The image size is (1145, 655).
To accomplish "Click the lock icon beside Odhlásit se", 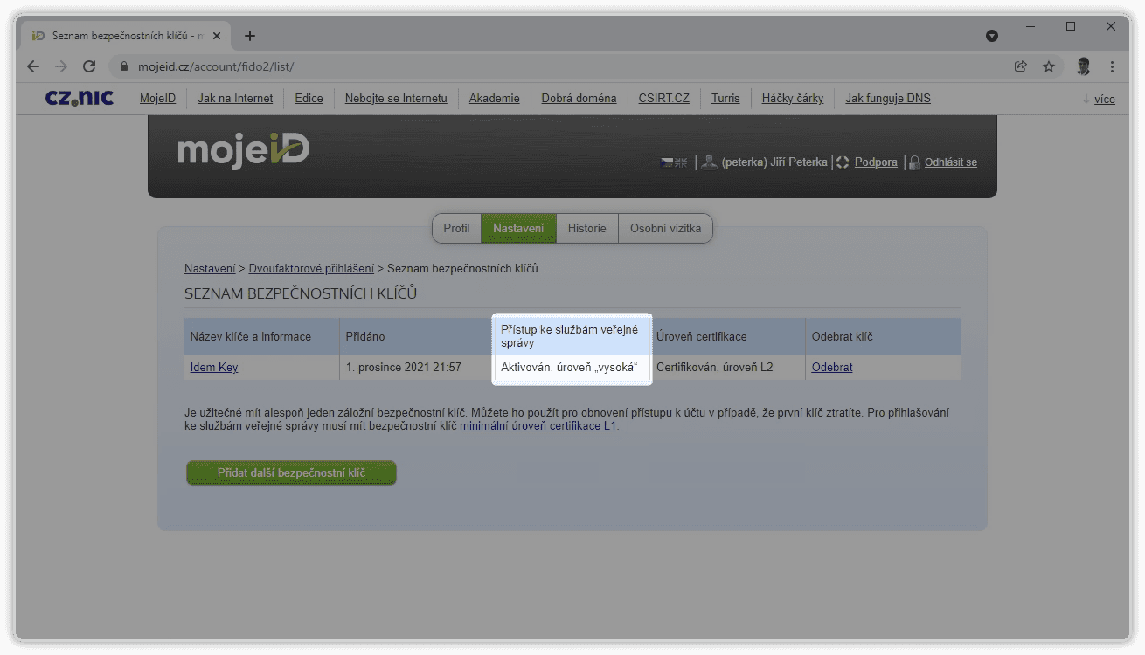I will pyautogui.click(x=914, y=162).
